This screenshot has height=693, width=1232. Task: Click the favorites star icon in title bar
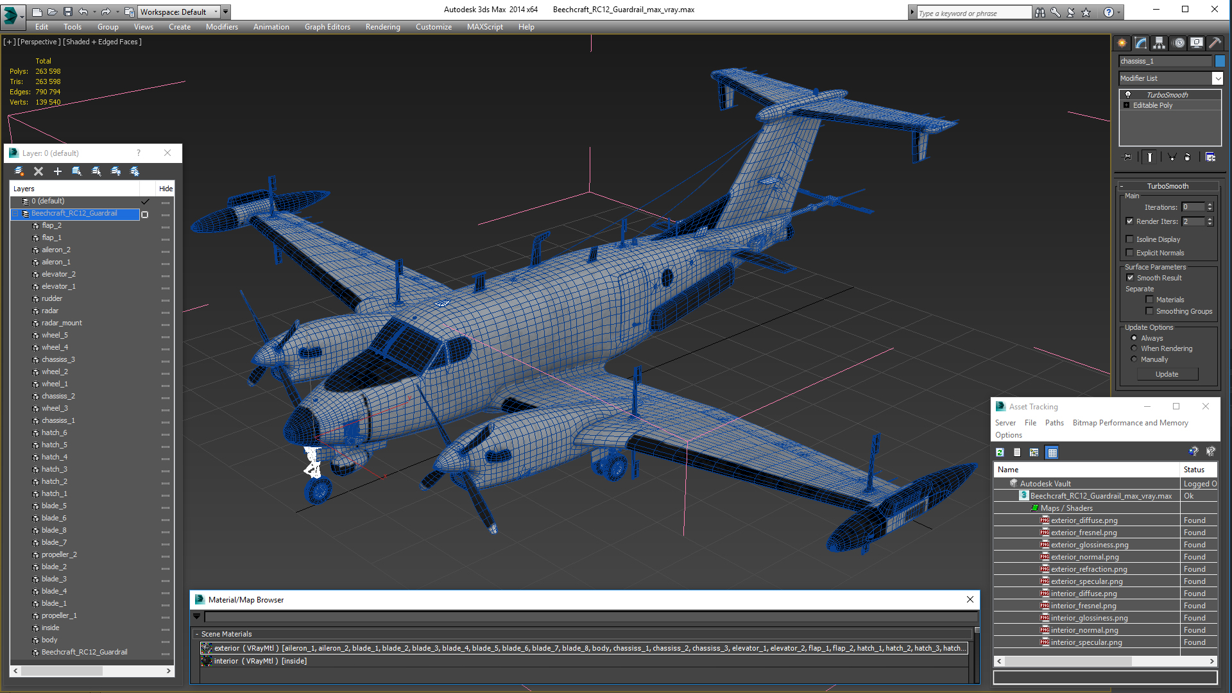click(1086, 12)
